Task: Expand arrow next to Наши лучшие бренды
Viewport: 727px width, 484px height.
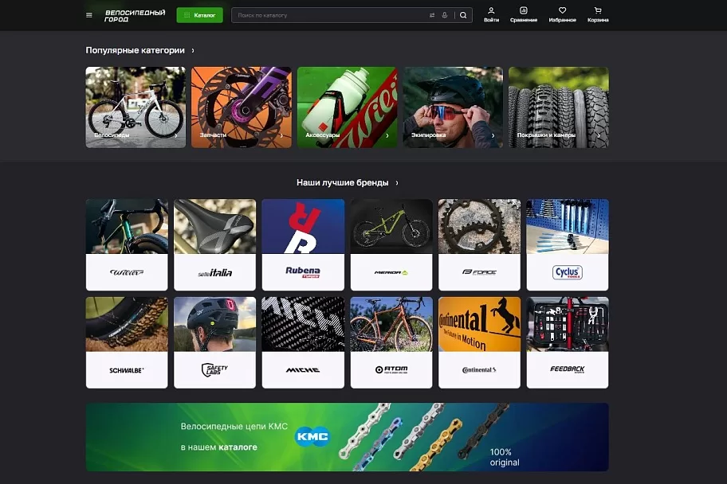Action: point(397,183)
